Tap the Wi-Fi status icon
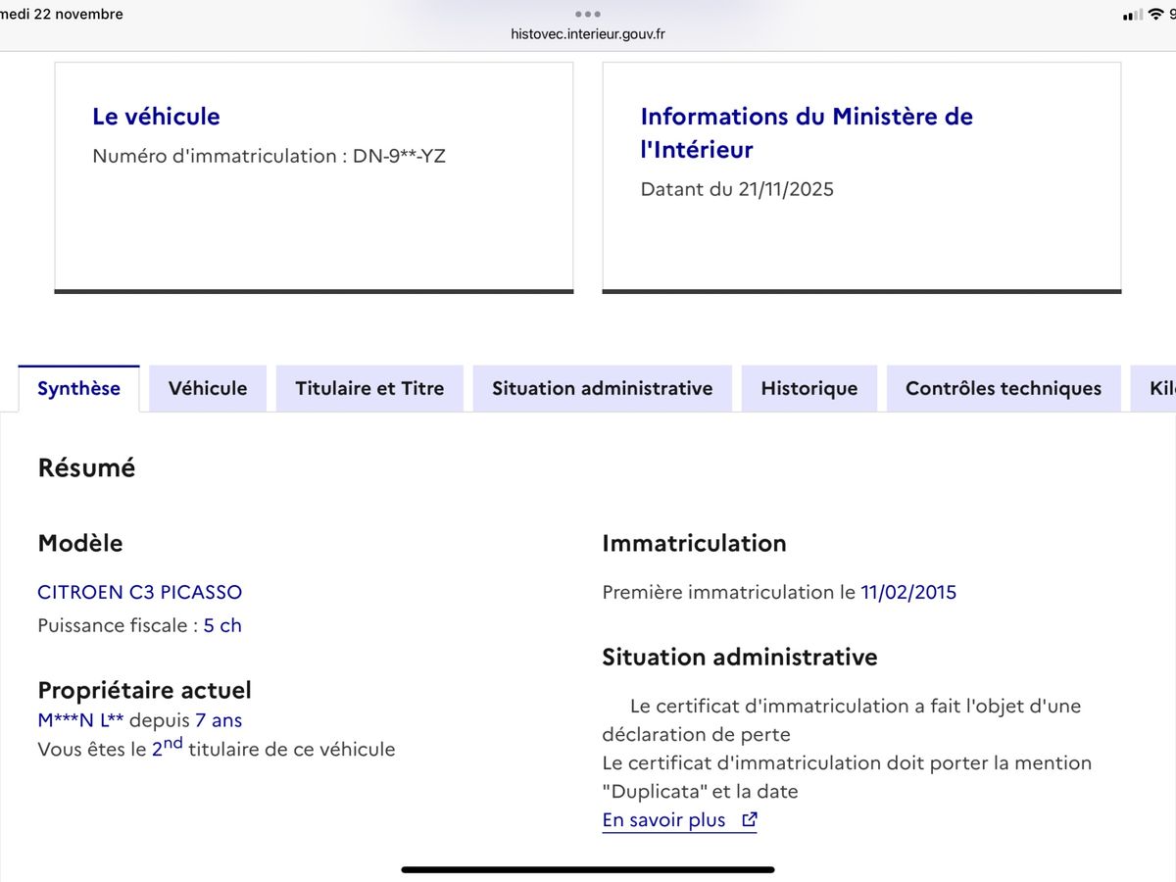The height and width of the screenshot is (882, 1176). coord(1155,15)
